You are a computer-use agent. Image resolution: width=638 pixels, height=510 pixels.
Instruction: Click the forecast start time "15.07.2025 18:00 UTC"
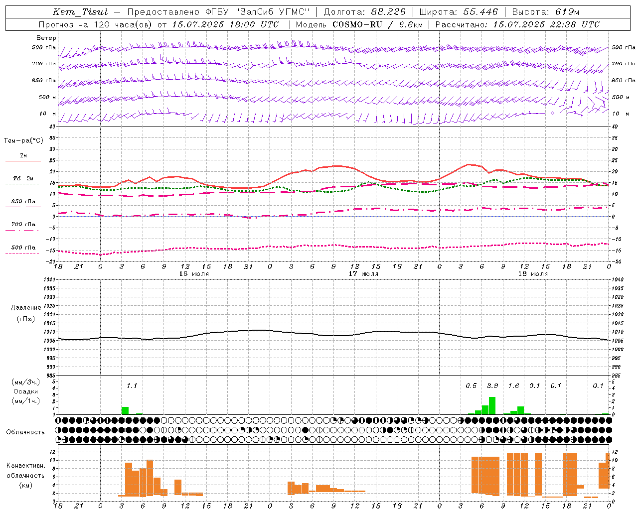(x=225, y=24)
